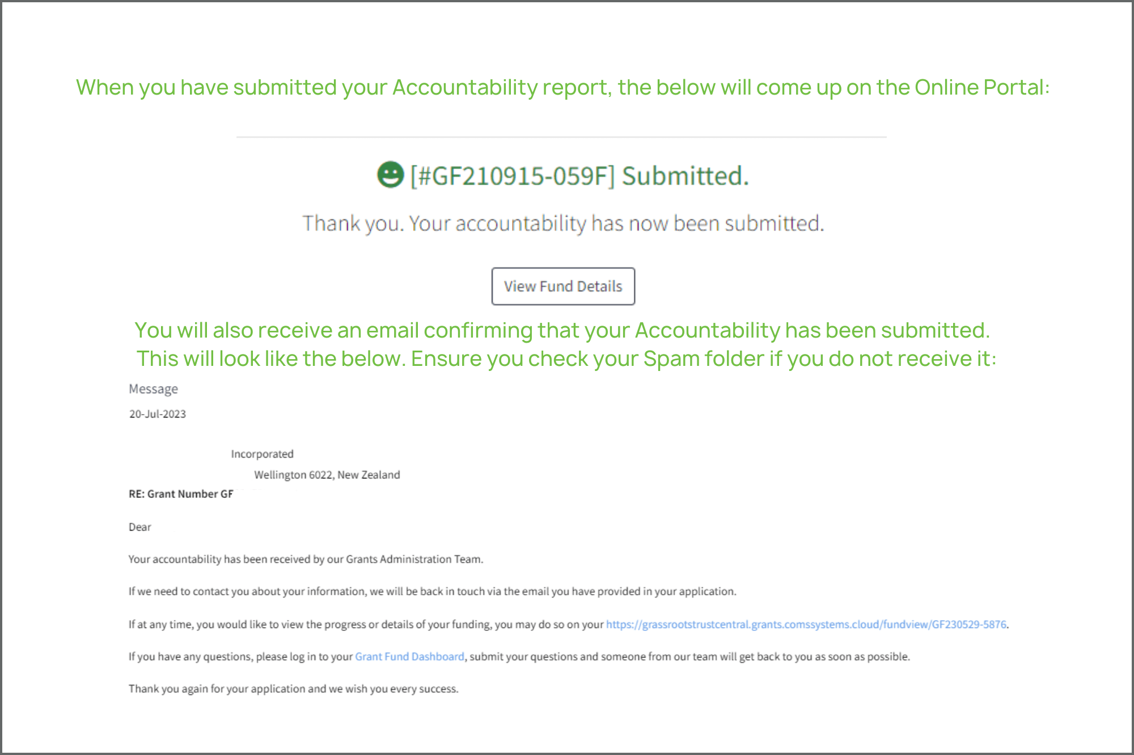Open the View Fund Details button
This screenshot has width=1134, height=755.
point(563,286)
